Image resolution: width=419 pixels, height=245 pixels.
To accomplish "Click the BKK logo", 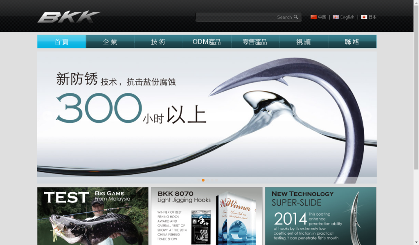I will [69, 17].
